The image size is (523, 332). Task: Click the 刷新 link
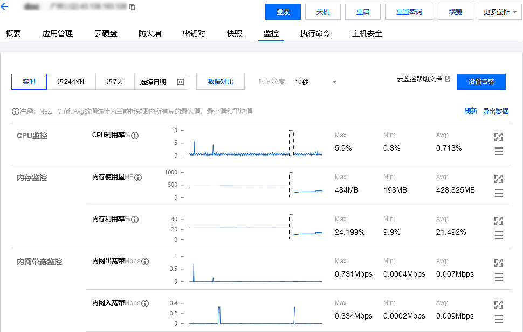coord(471,111)
